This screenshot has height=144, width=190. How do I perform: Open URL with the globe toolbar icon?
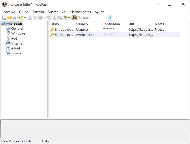coord(41,18)
